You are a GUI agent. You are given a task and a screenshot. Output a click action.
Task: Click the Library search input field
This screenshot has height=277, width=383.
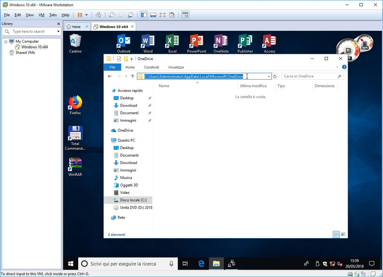tap(32, 32)
